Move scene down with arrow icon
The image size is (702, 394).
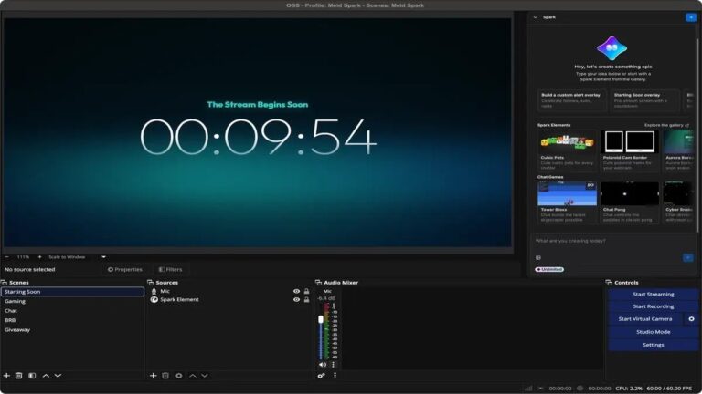58,376
